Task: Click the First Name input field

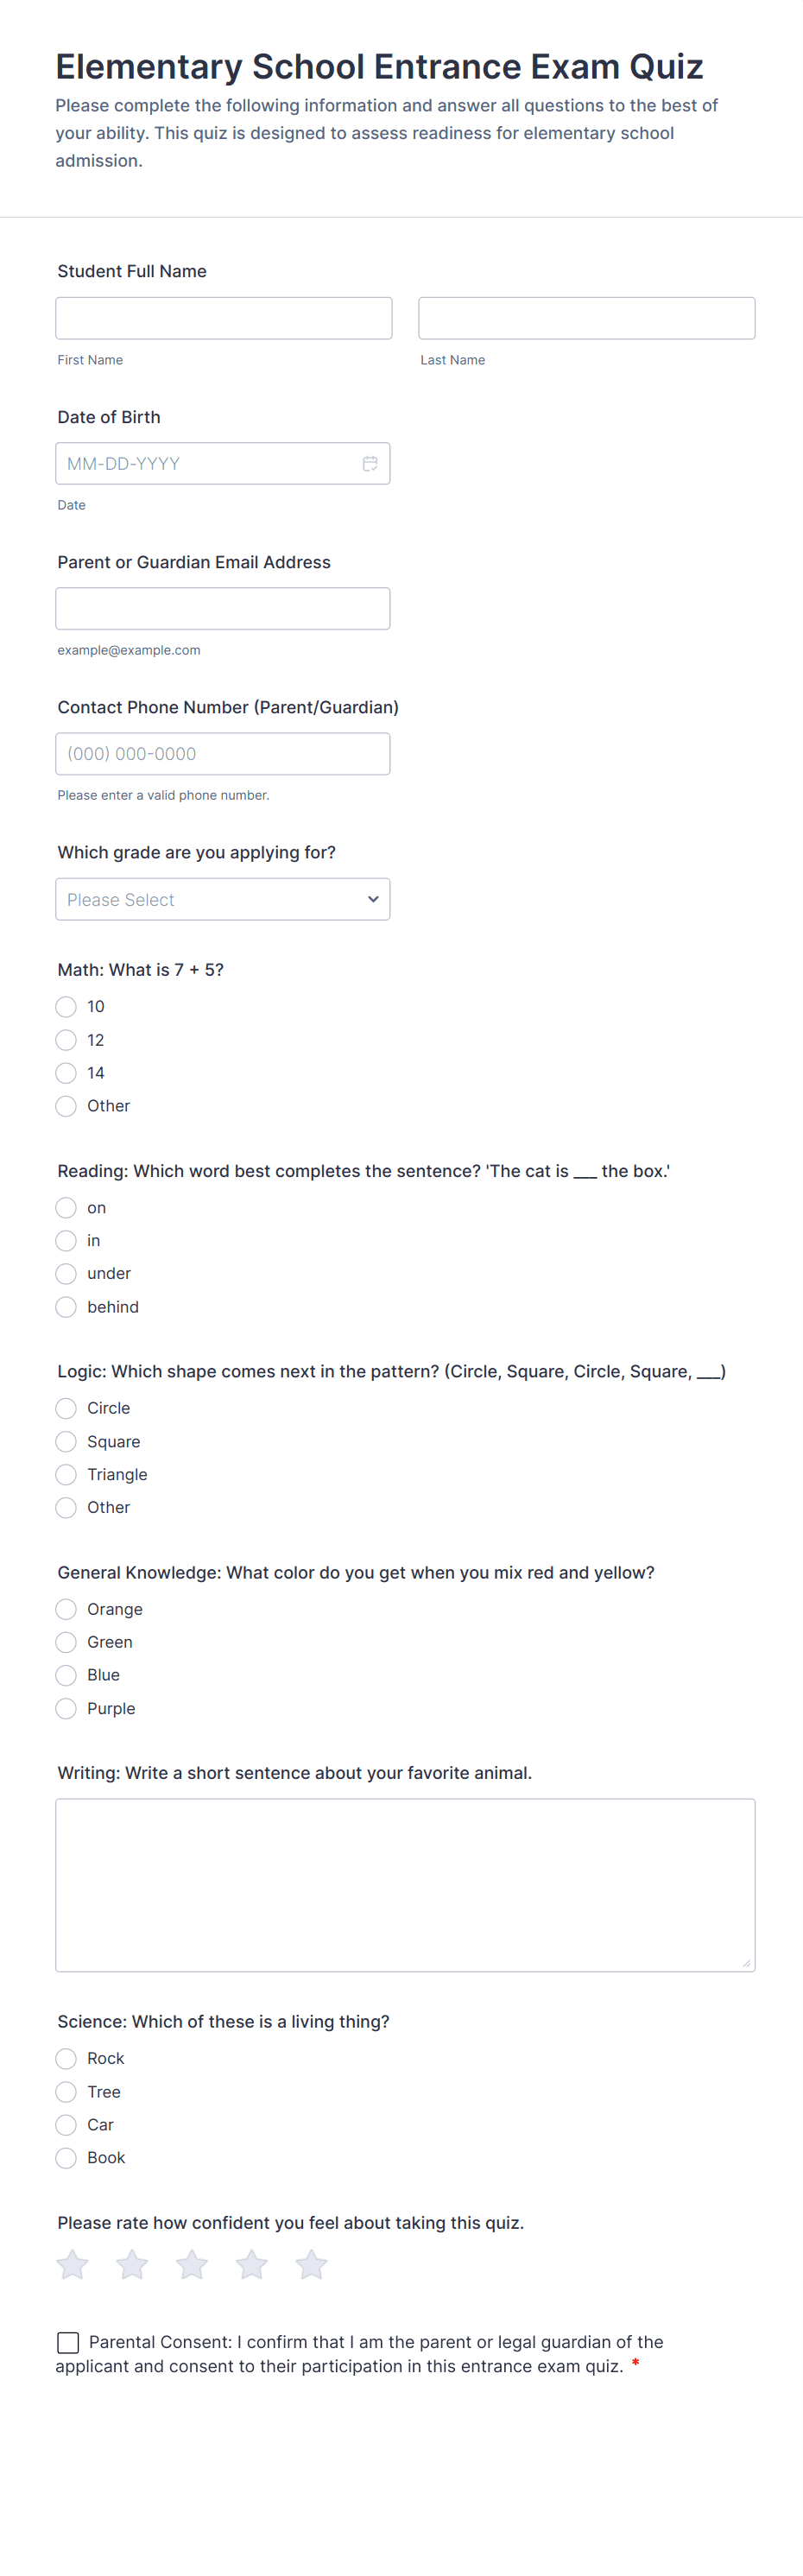Action: click(x=224, y=318)
